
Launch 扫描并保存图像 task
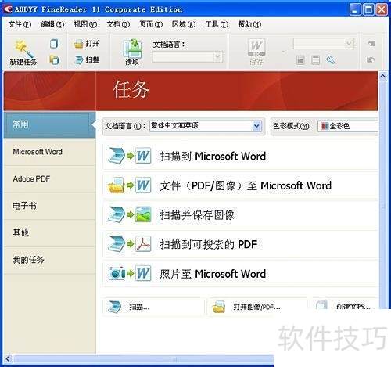click(x=240, y=215)
